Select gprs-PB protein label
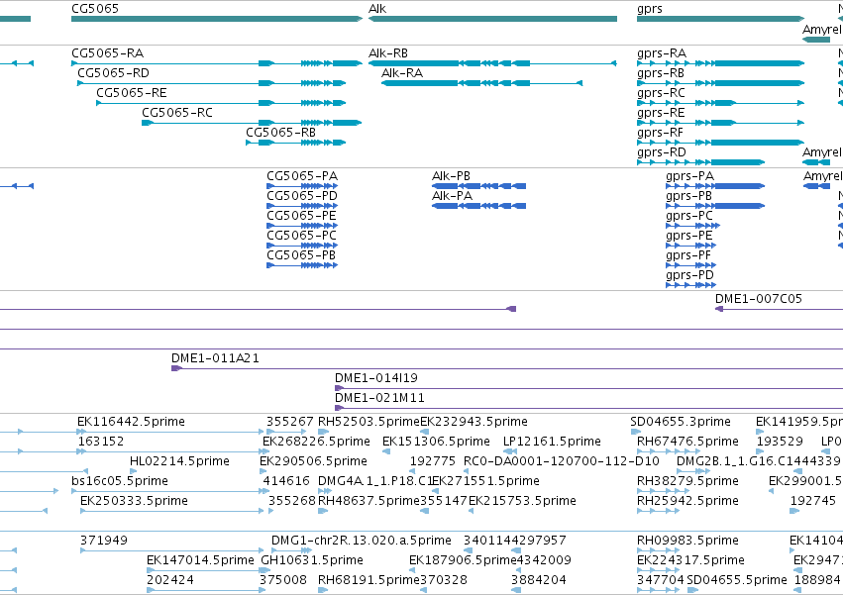This screenshot has width=843, height=595. (x=688, y=197)
